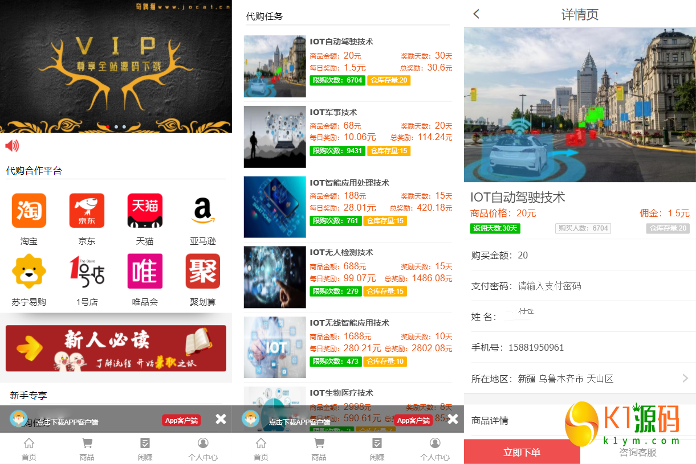Viewport: 696px width, 464px height.
Task: Expand the 所在地区 region chevron
Action: tap(685, 379)
